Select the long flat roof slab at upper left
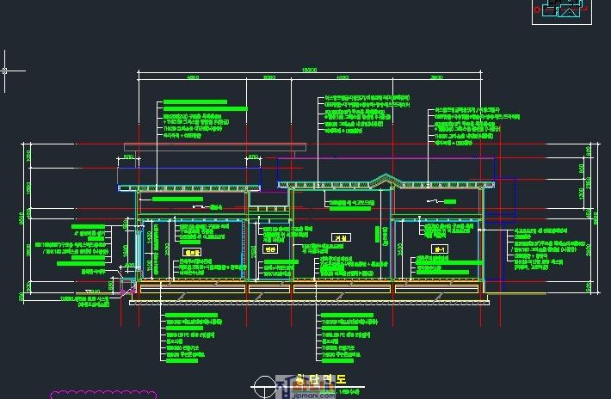 coord(215,147)
